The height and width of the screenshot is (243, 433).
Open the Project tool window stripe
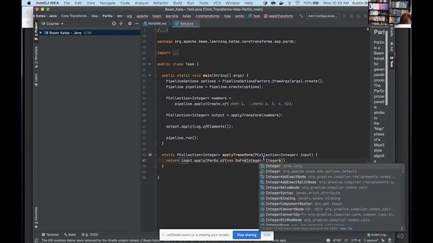[x=36, y=31]
